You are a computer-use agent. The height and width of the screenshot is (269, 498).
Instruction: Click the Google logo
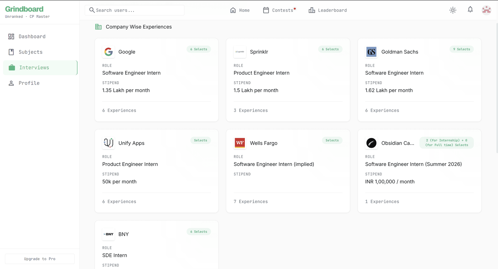[x=108, y=52]
